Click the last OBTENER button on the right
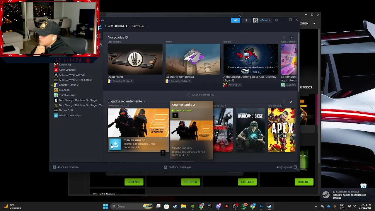Image resolution: width=375 pixels, height=211 pixels. click(x=304, y=182)
